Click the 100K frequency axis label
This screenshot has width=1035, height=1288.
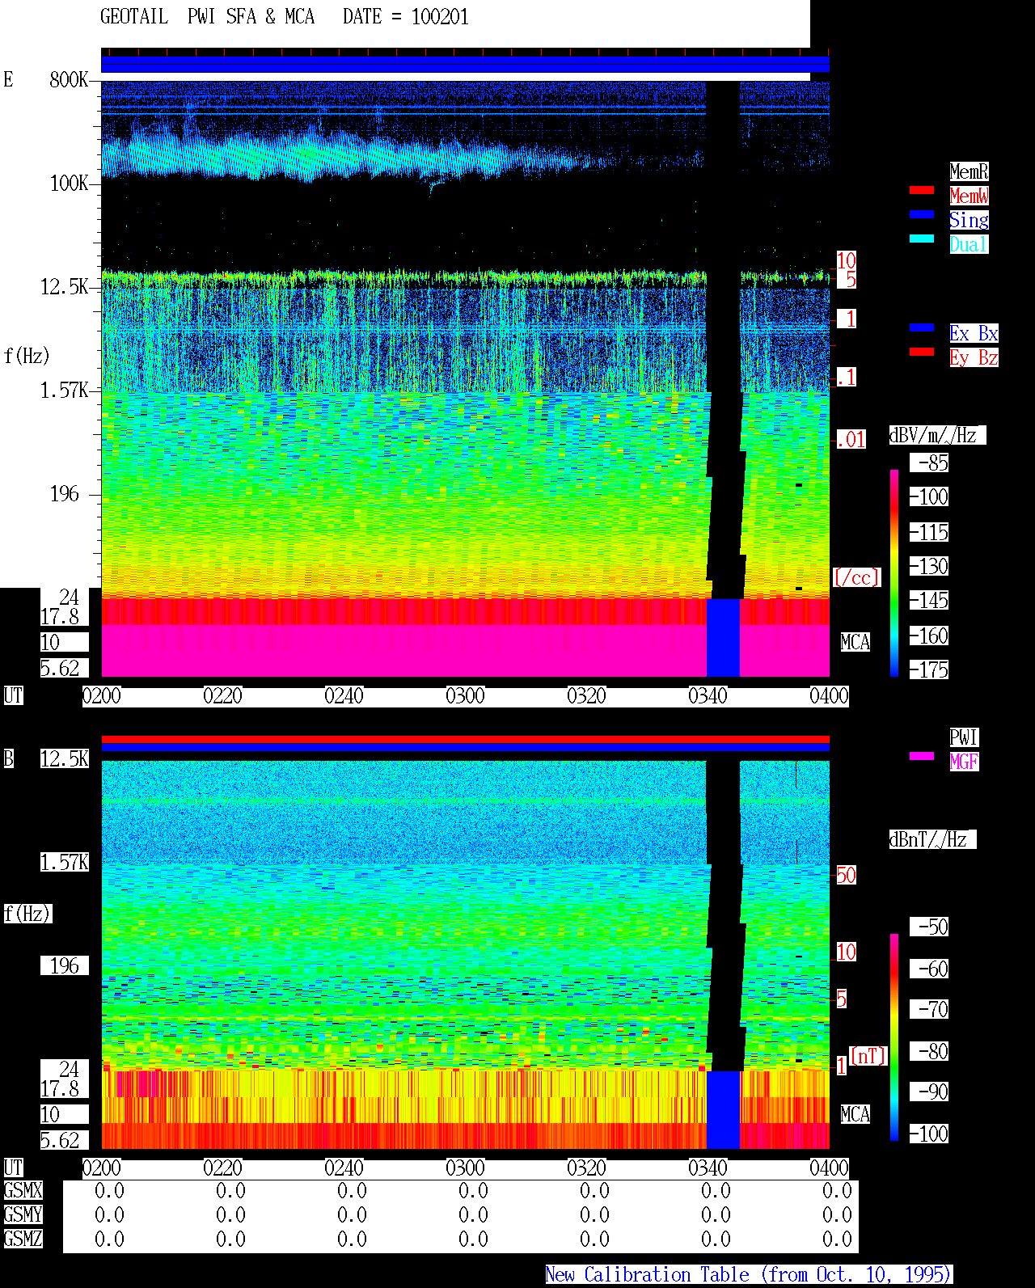(69, 183)
